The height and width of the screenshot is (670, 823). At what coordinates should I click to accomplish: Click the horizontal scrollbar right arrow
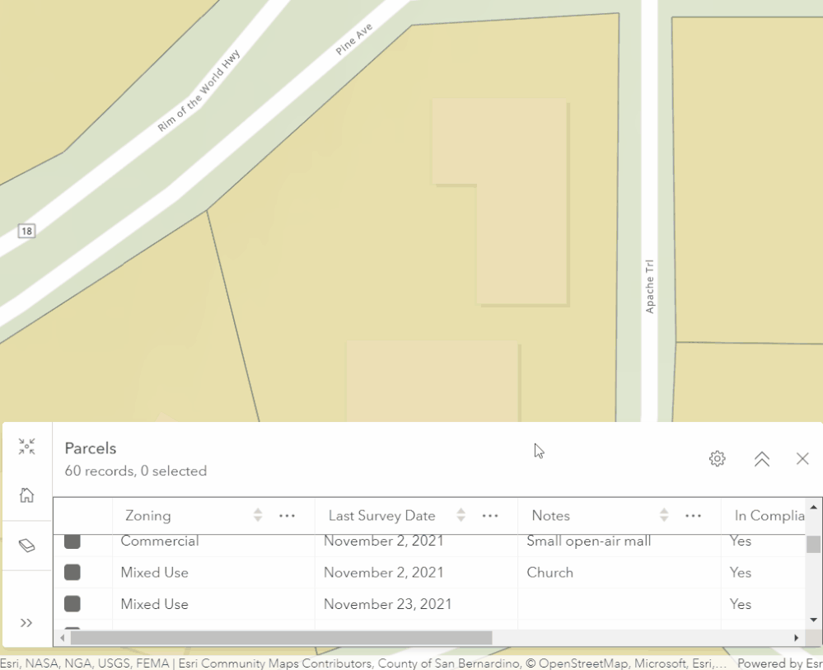(x=797, y=638)
